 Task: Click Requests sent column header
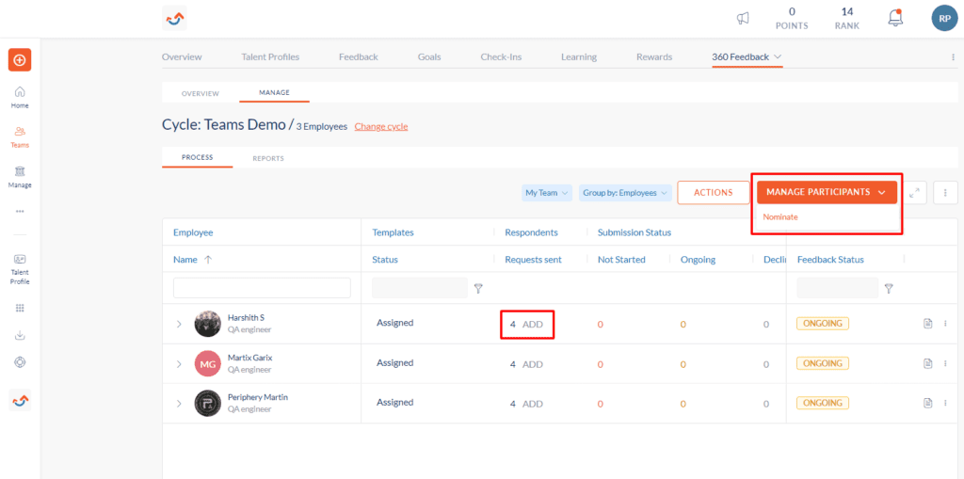(x=533, y=260)
